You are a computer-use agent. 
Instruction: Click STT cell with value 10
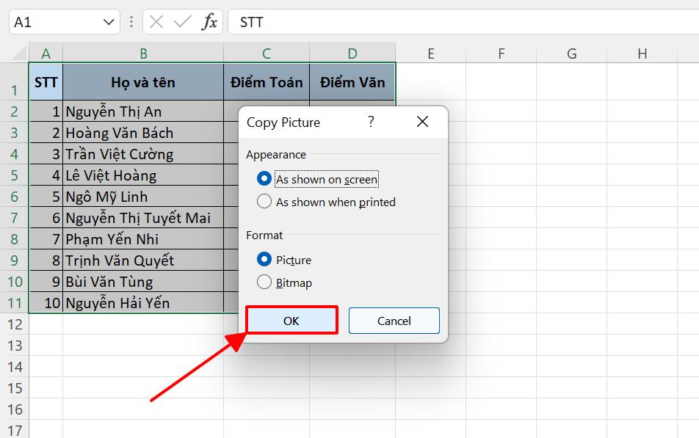point(46,302)
